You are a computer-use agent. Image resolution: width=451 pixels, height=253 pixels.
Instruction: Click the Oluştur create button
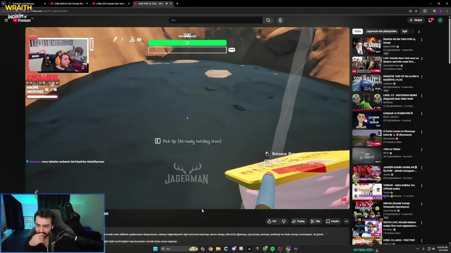tap(416, 20)
